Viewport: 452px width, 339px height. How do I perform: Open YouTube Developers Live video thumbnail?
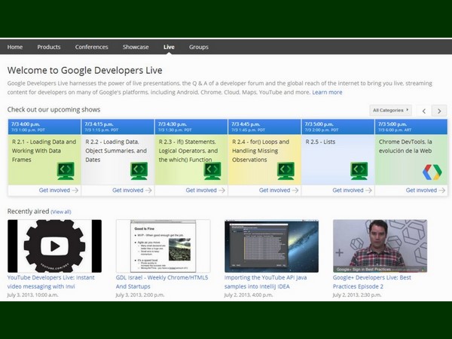[x=54, y=246]
